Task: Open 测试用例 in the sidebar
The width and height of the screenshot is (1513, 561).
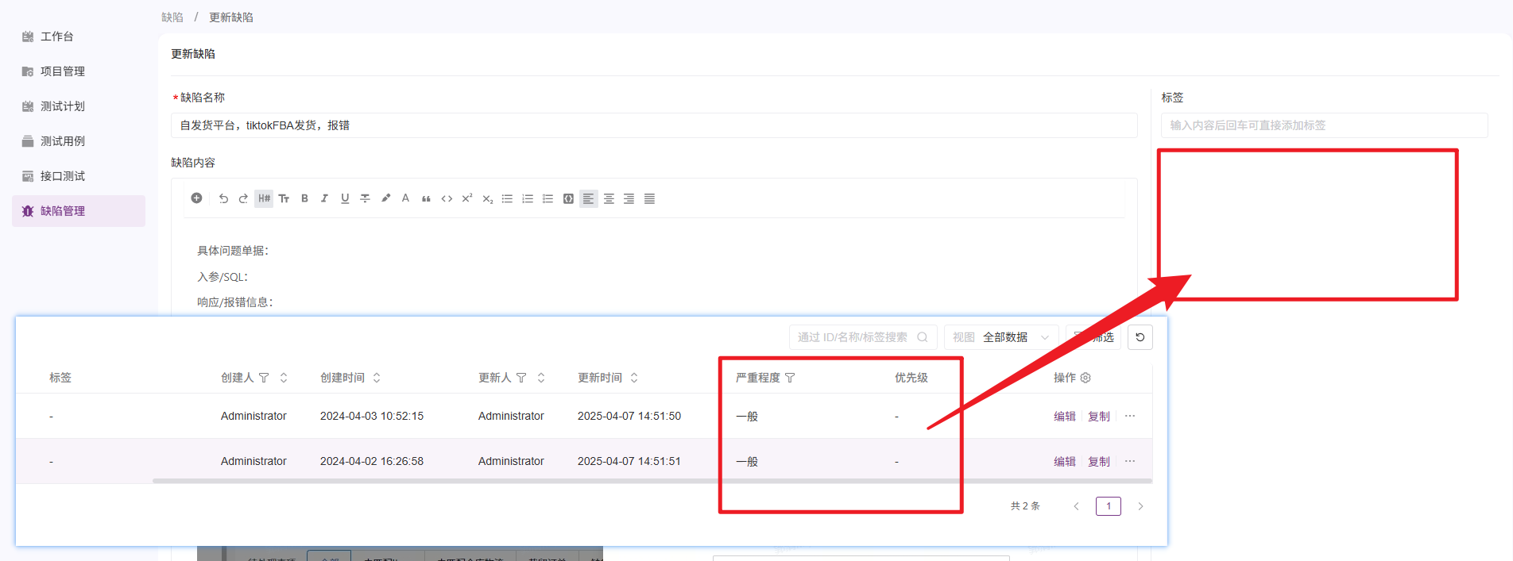Action: pos(63,141)
